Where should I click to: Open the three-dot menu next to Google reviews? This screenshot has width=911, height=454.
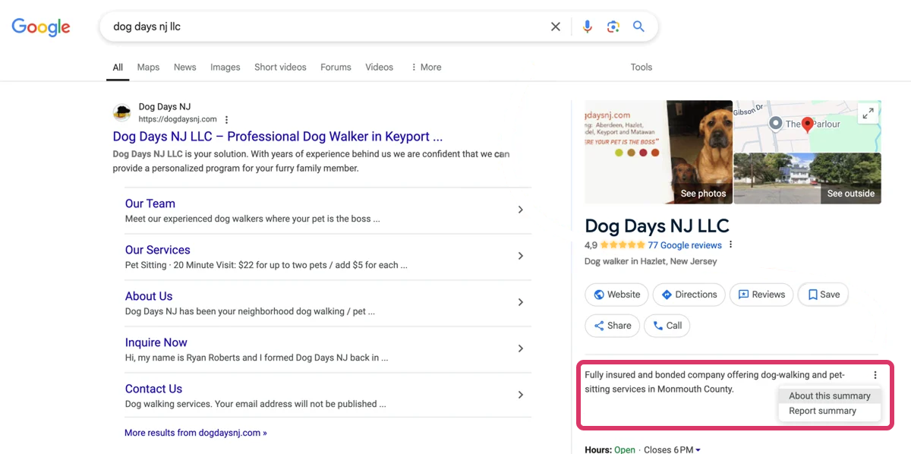[x=731, y=245]
